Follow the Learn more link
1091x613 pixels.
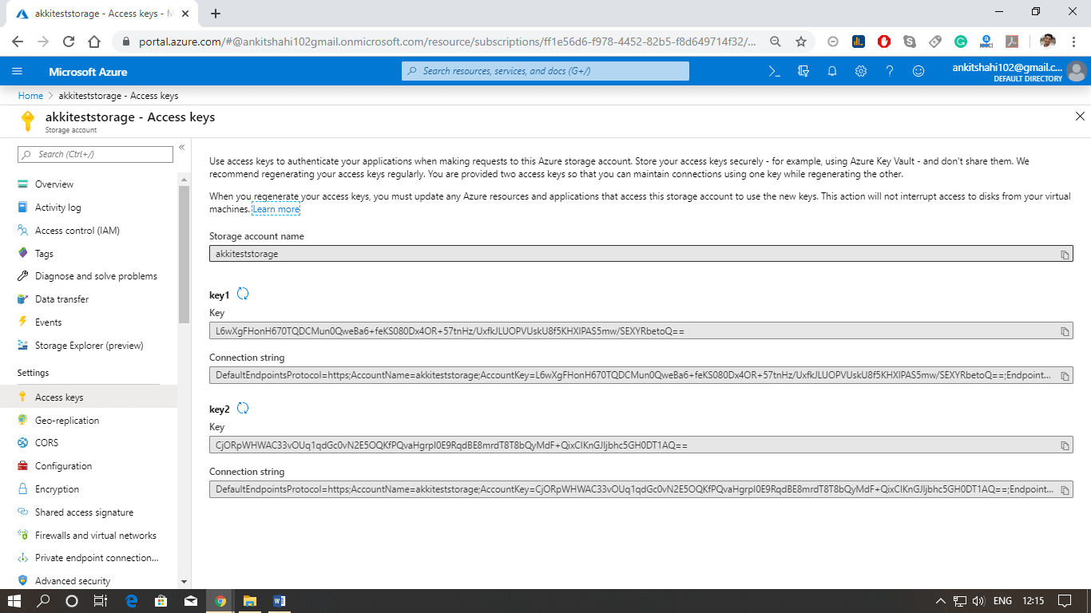(276, 209)
